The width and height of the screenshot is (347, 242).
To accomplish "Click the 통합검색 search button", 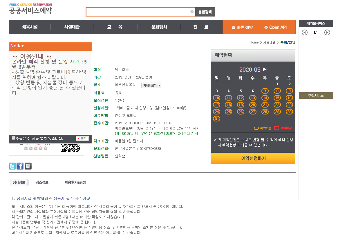I will (x=205, y=12).
